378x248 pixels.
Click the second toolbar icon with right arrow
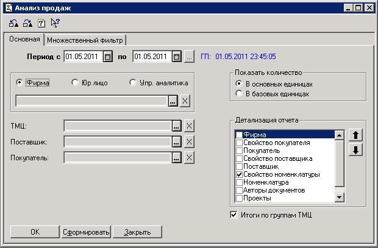[x=27, y=23]
